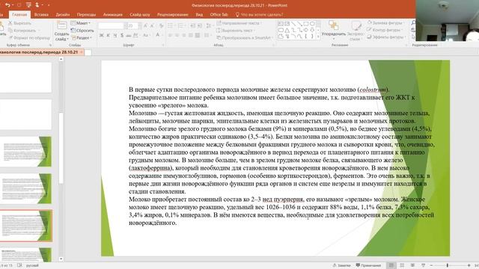Screen dimensions: 479x269
Task: Click the Undo arrow in quick access toolbar
Action: pyautogui.click(x=7, y=5)
